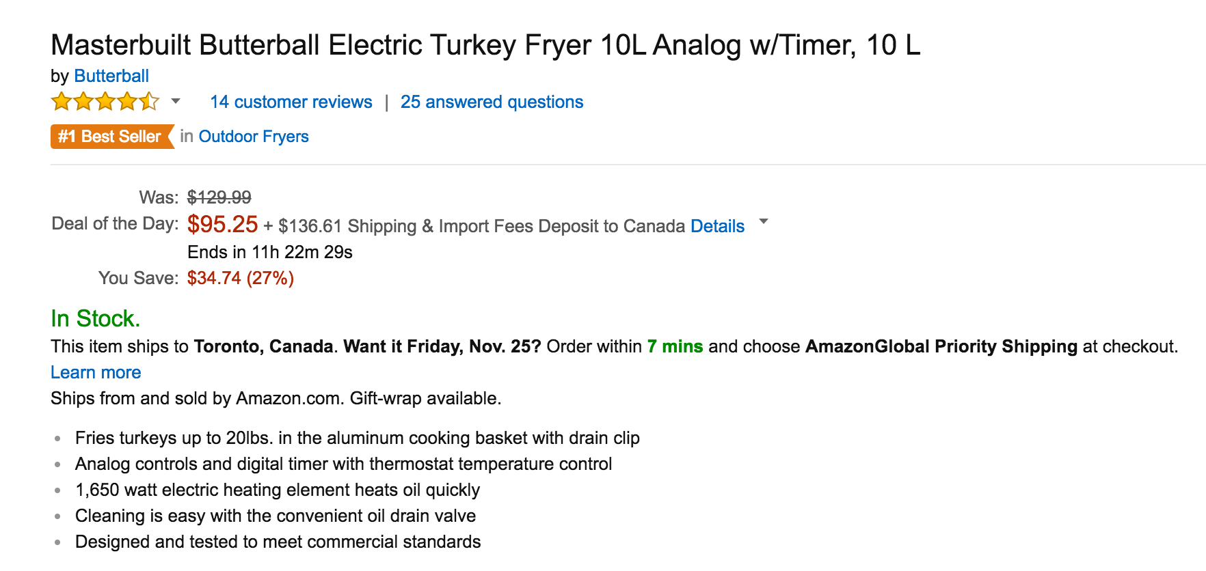
Task: Click the green In Stock text
Action: [x=95, y=318]
